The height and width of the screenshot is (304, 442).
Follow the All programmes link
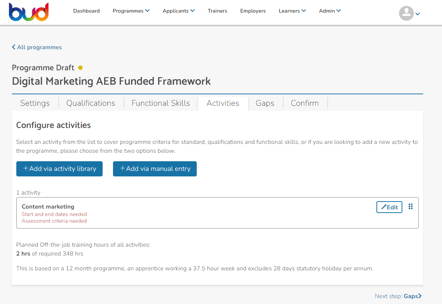tap(40, 47)
